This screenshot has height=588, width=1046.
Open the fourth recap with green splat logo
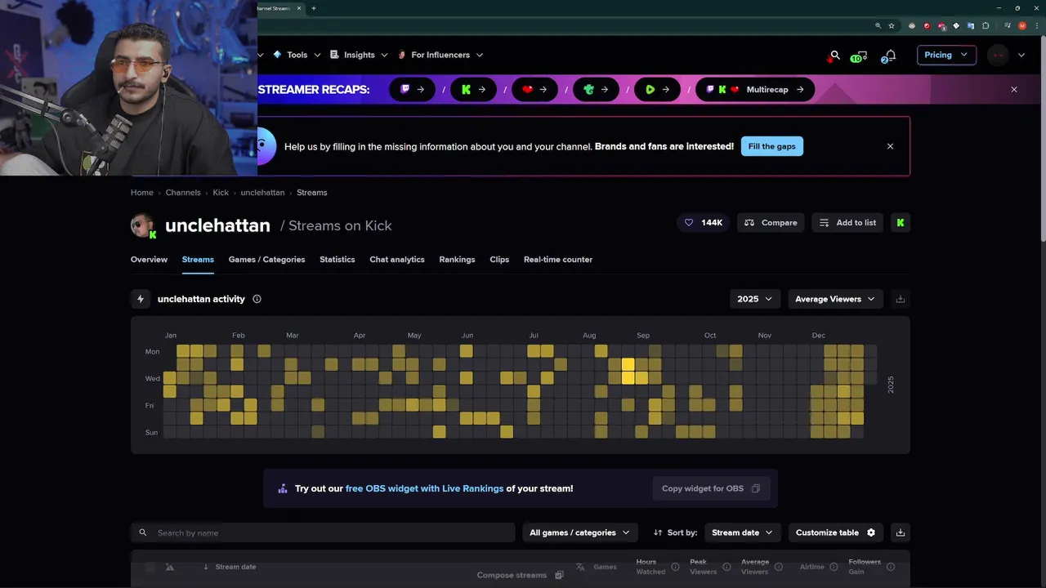(x=596, y=90)
